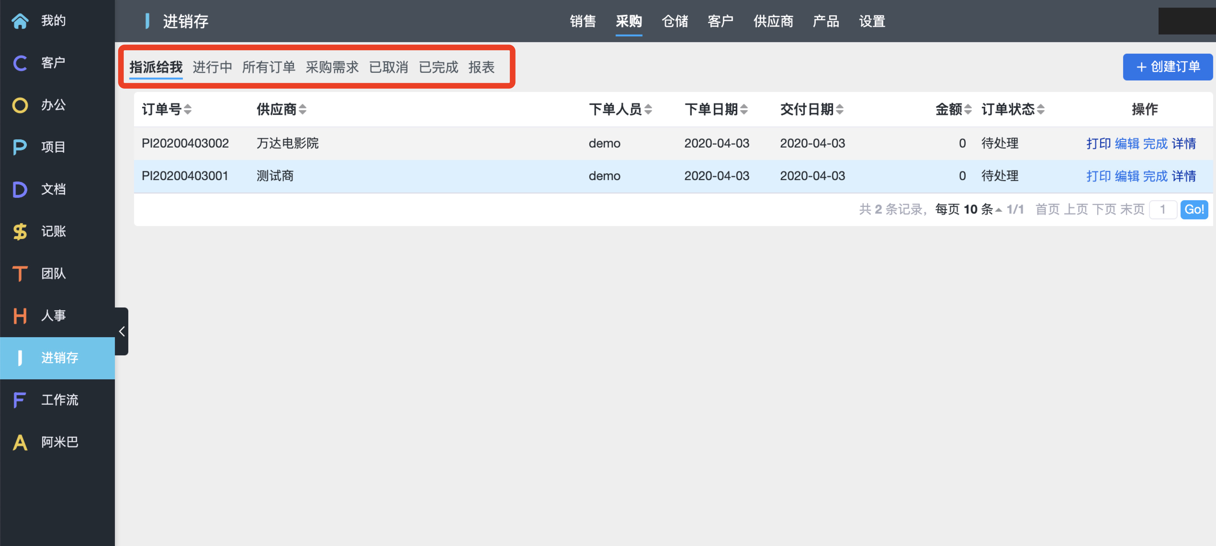Open the 办公 O icon in sidebar
Viewport: 1216px width, 546px height.
point(20,105)
